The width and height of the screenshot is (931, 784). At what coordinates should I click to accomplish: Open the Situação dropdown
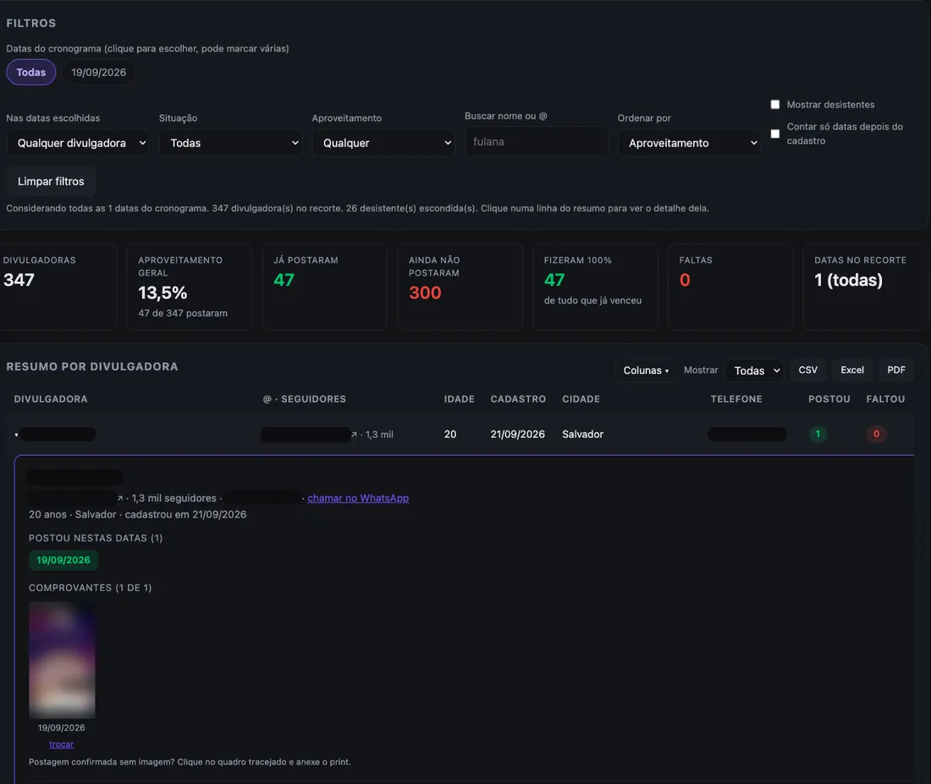(x=230, y=143)
